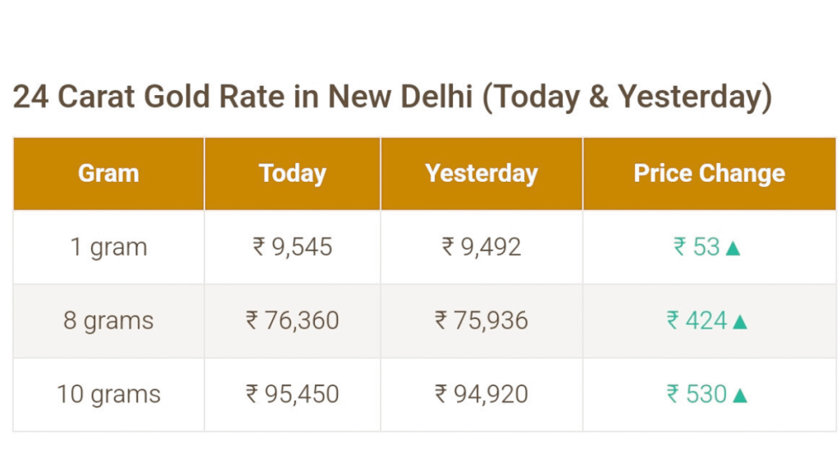Click the 8 grams row label
Screen dimensions: 840x472
coord(109,320)
